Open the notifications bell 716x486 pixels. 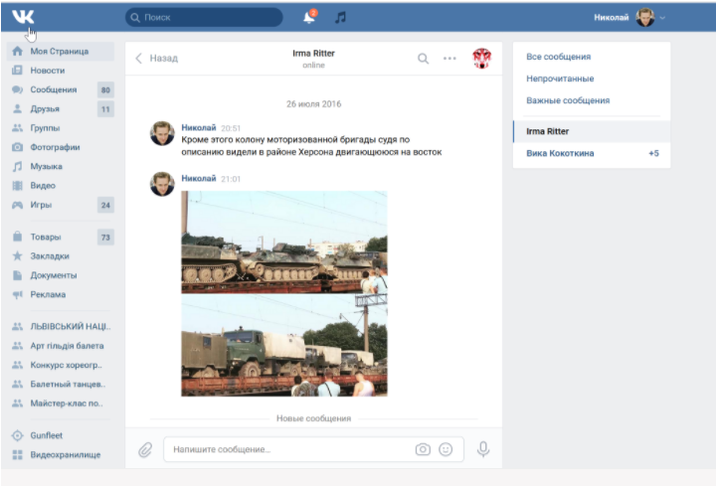(308, 17)
